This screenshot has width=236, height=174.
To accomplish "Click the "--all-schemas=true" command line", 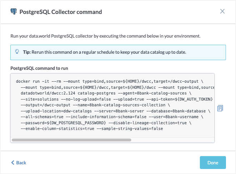I will [x=112, y=117].
